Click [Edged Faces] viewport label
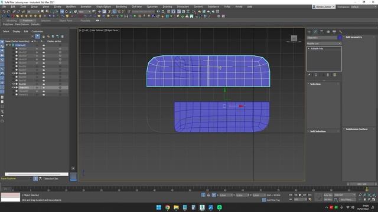 pyautogui.click(x=113, y=30)
